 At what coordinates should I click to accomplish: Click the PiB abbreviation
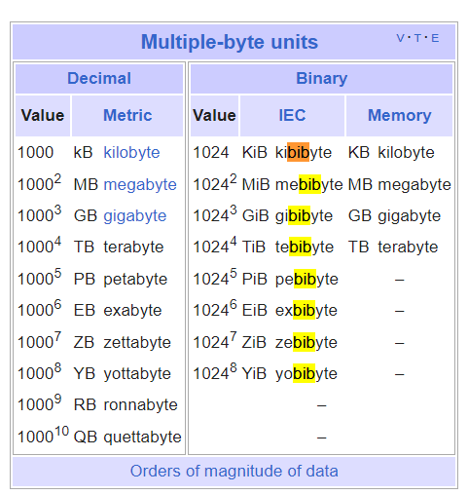255,280
